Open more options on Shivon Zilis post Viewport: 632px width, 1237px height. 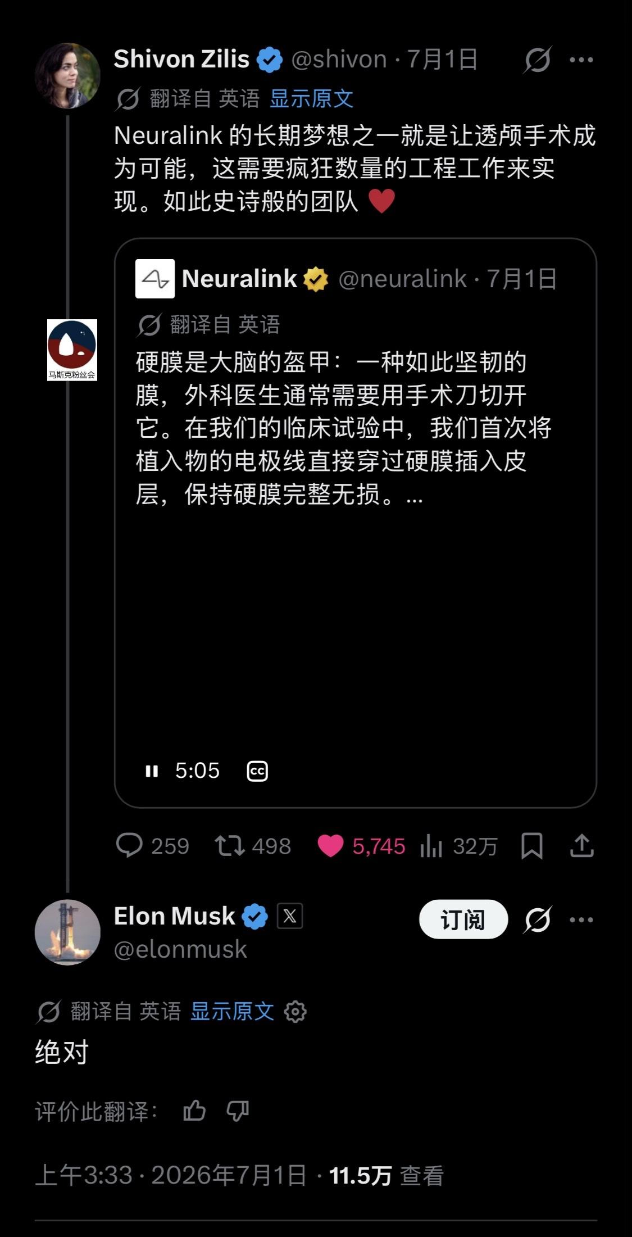click(x=581, y=60)
